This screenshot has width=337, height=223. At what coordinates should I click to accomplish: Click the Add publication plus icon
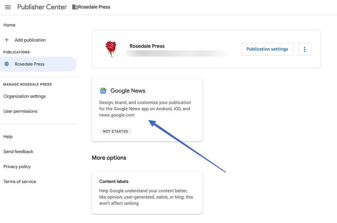point(7,39)
